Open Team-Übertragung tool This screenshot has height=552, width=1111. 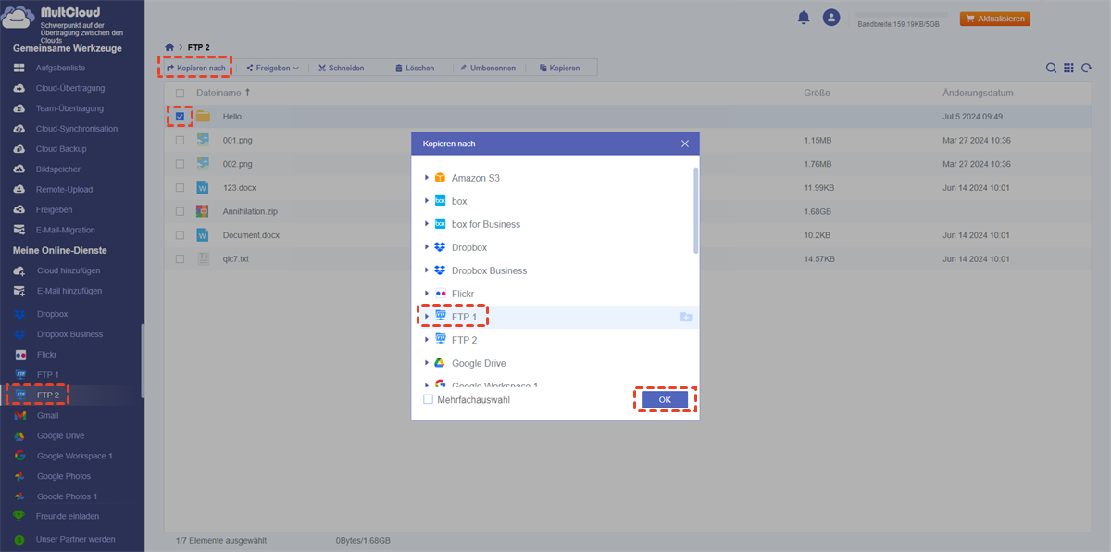(69, 108)
